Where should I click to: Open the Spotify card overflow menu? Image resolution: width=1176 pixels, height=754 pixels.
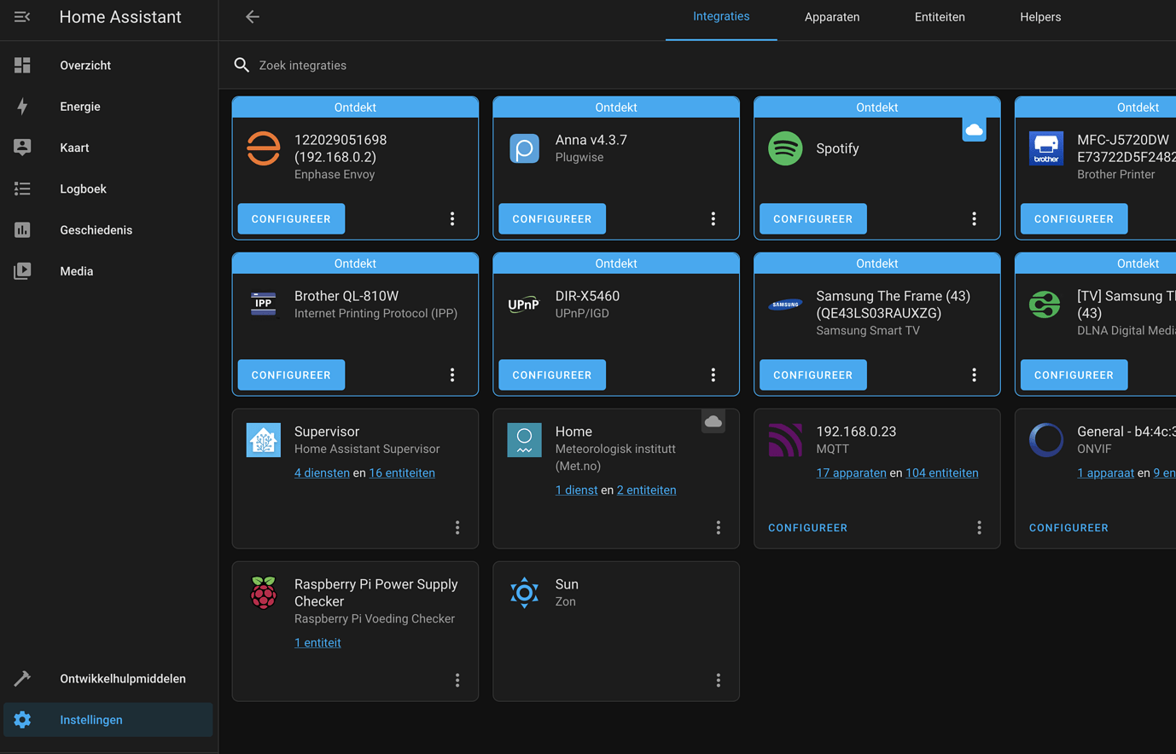click(974, 219)
